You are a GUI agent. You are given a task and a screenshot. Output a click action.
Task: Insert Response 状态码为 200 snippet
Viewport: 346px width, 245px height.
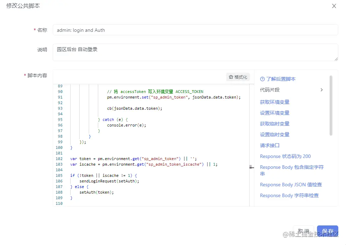(x=285, y=156)
